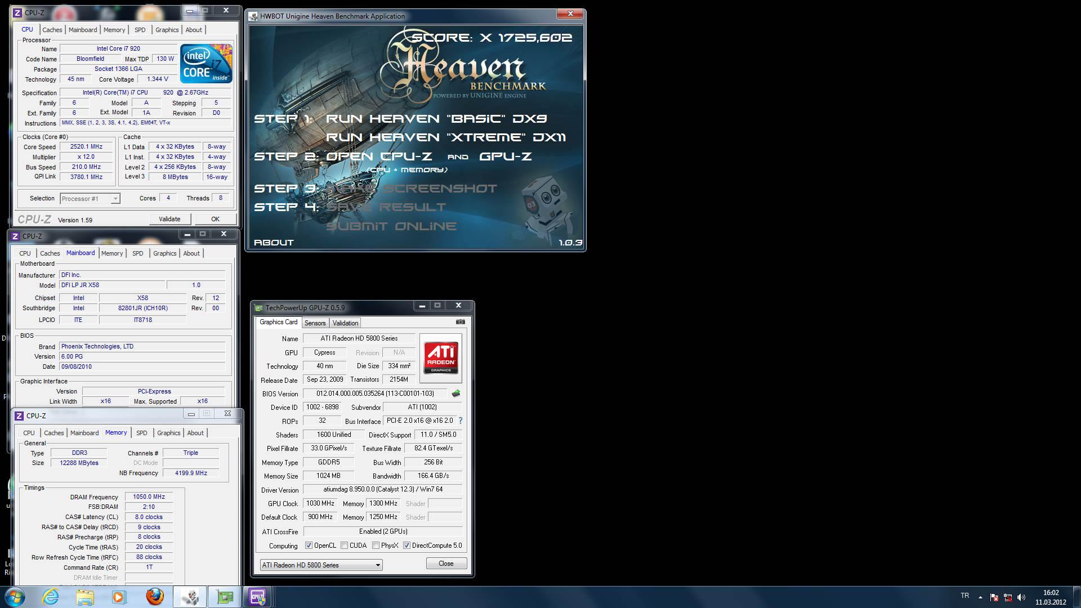Select CPU tab in Memory CPU-Z window

[x=29, y=433]
